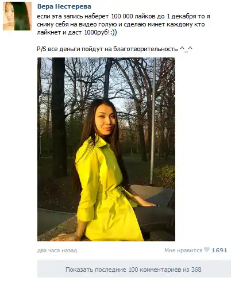Click the '368' total in the comments bar
Screen dimensions: 235x281
pos(197,270)
